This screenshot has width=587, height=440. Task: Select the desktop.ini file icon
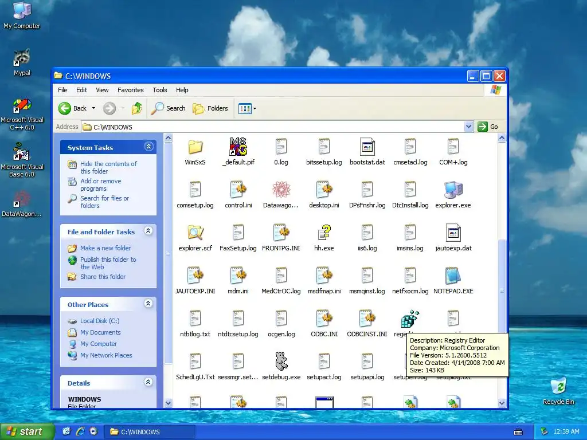(x=324, y=190)
